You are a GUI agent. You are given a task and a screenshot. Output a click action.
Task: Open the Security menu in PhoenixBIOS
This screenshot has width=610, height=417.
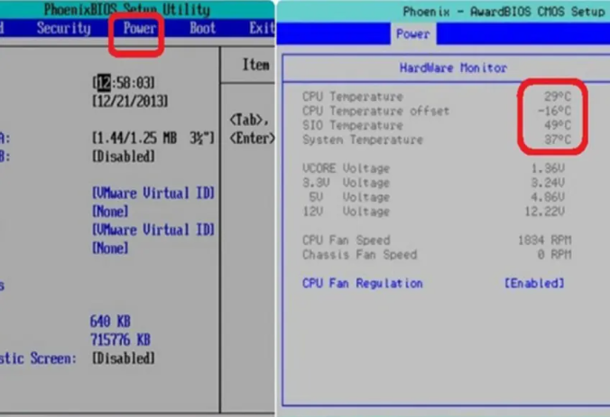pos(63,28)
